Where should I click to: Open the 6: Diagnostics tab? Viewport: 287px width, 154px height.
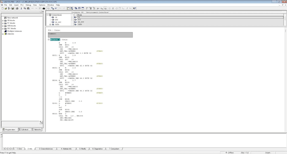97,149
